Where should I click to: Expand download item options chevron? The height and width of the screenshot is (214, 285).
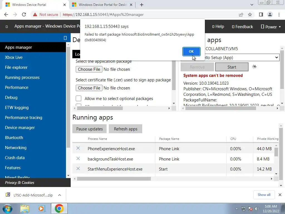[60, 195]
